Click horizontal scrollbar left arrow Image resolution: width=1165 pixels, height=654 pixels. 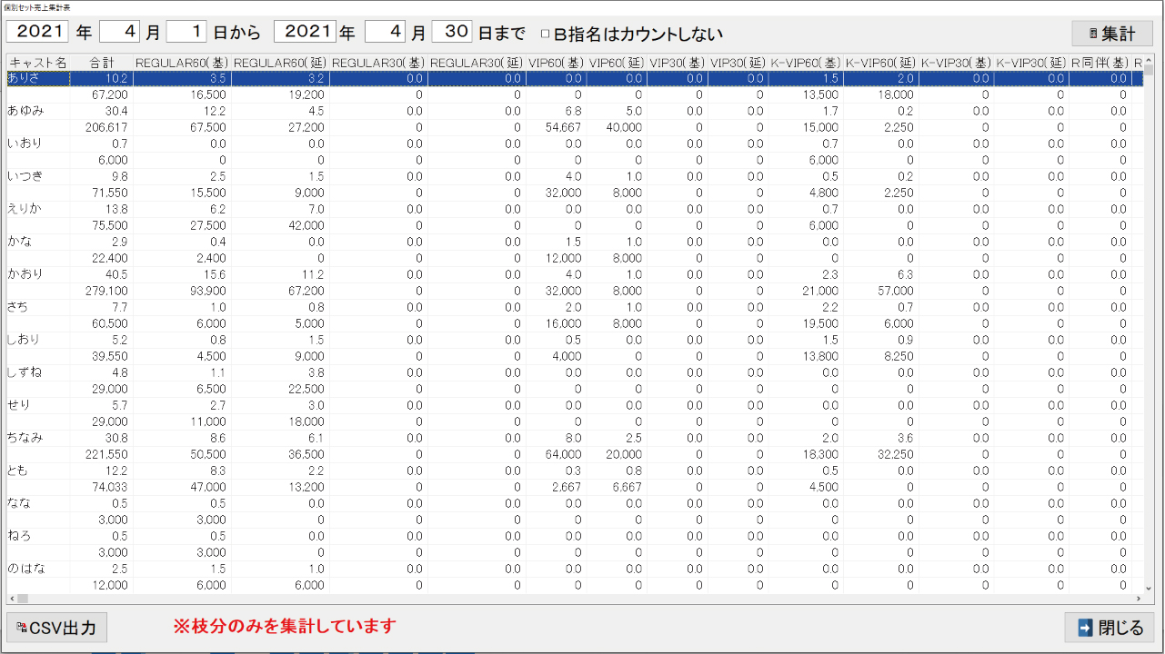click(x=12, y=599)
